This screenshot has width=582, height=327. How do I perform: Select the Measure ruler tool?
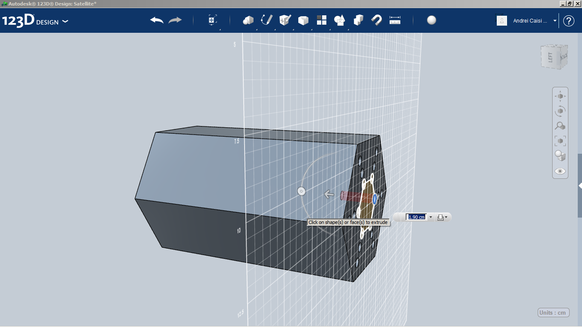click(395, 20)
